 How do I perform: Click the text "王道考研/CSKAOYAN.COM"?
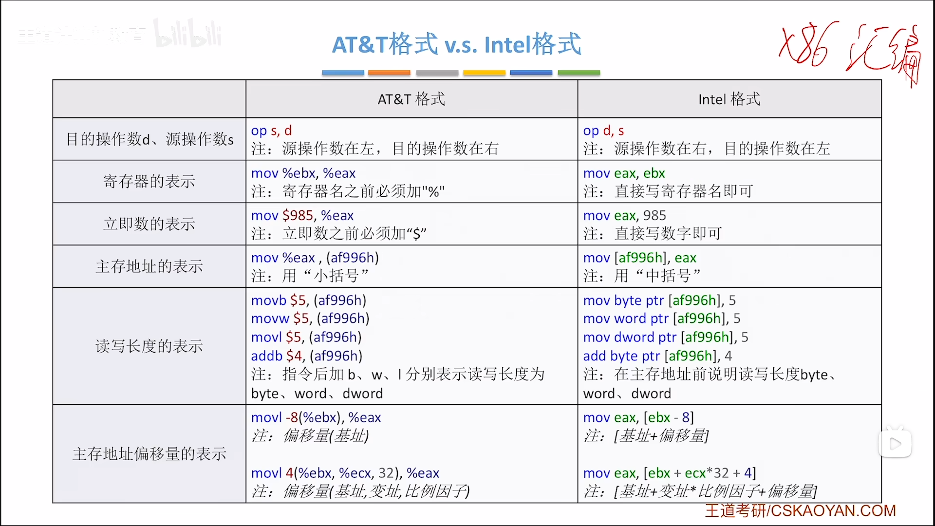point(800,510)
